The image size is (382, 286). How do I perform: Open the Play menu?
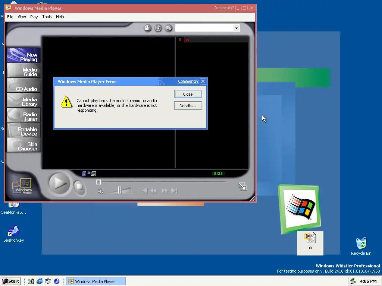coord(34,17)
